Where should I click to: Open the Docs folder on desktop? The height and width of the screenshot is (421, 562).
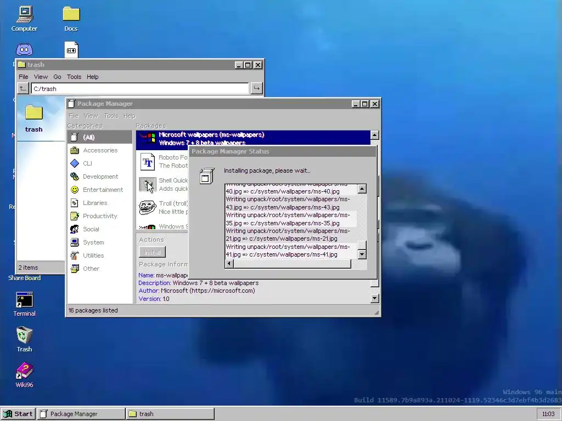71,19
